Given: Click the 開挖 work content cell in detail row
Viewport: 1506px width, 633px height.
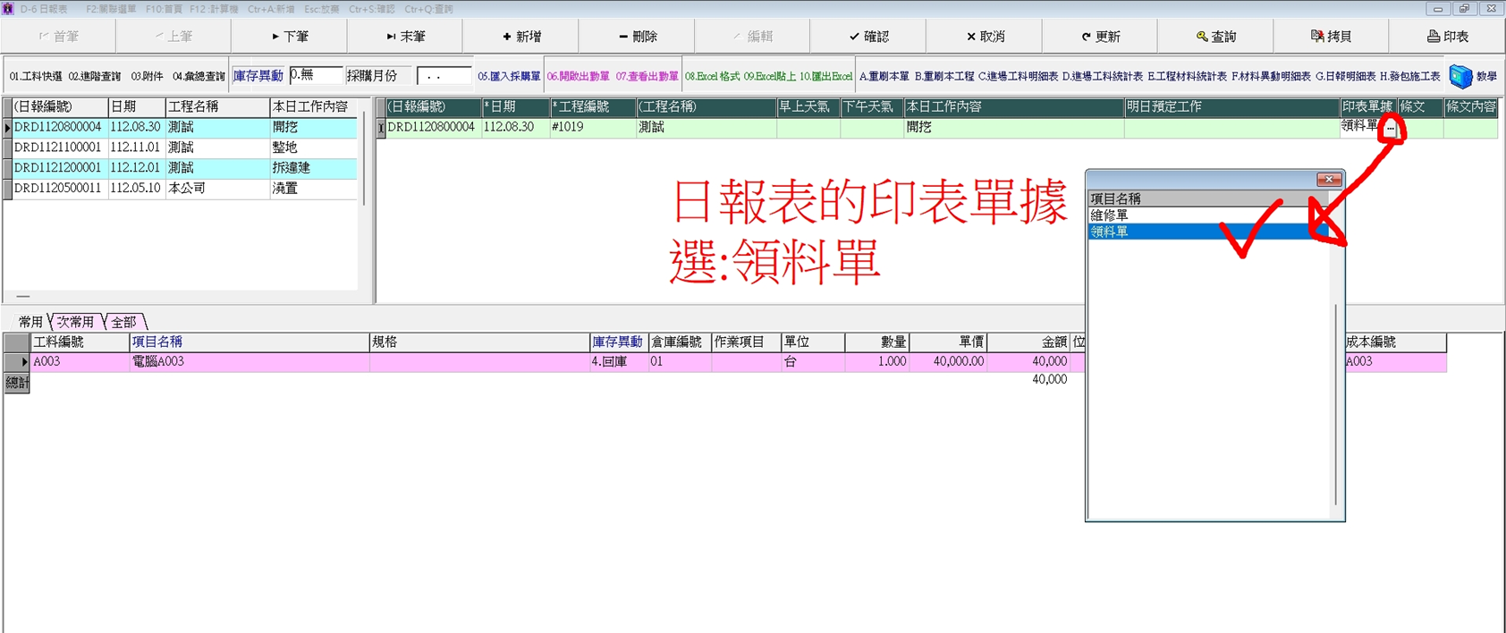Looking at the screenshot, I should (x=1013, y=128).
